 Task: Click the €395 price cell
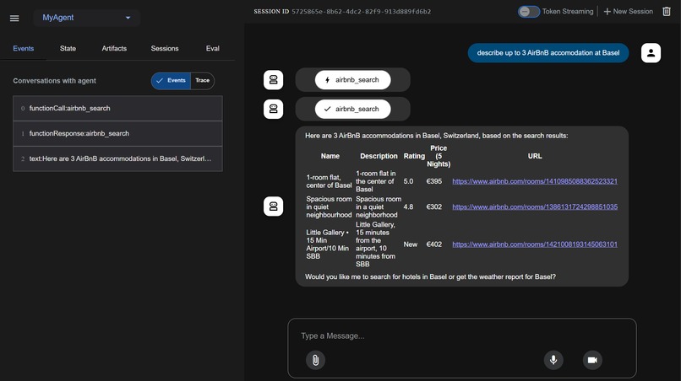434,181
